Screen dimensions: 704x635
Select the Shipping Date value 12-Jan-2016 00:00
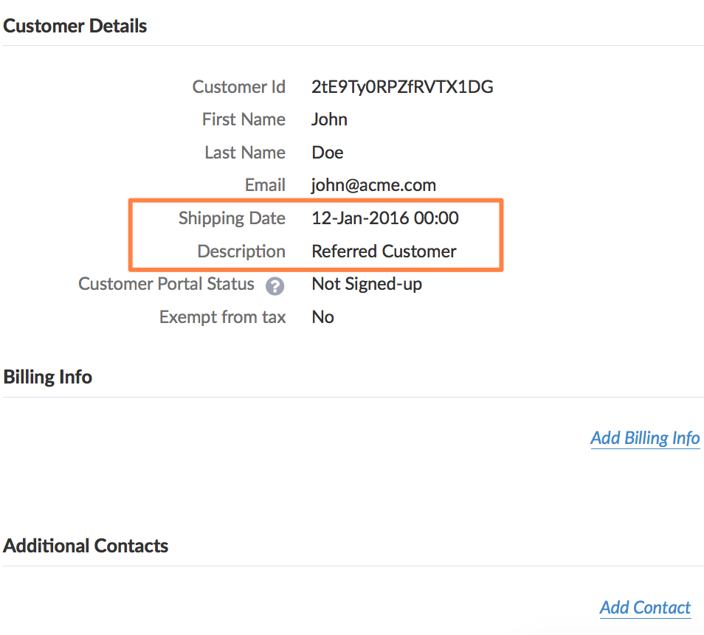384,218
